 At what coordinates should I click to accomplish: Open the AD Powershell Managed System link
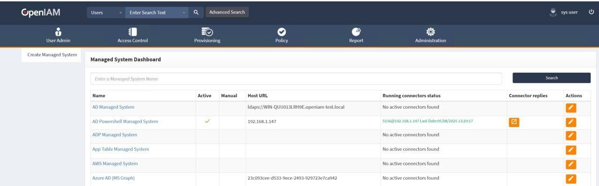pyautogui.click(x=125, y=121)
